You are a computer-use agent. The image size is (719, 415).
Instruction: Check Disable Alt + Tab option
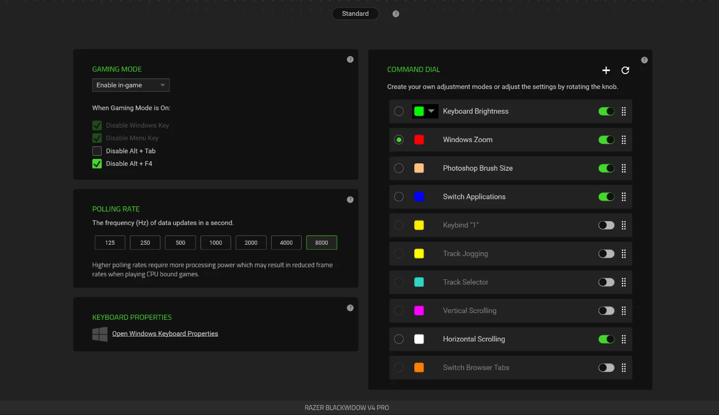click(x=97, y=151)
